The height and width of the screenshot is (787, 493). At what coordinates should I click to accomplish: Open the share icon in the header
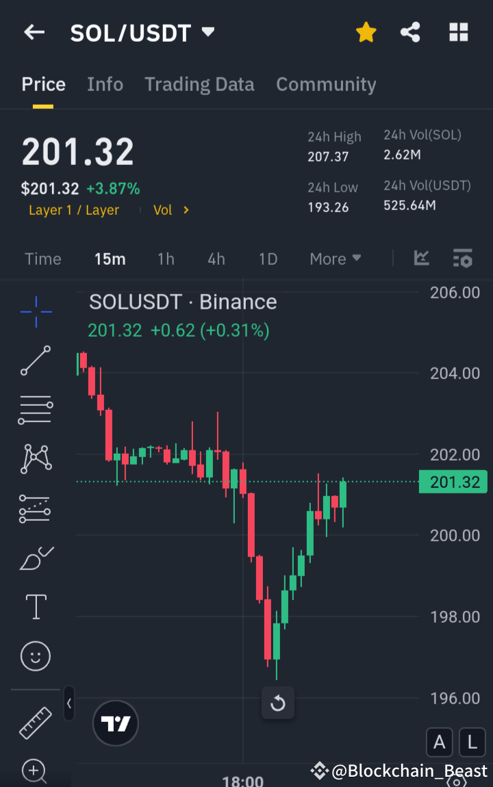point(410,31)
